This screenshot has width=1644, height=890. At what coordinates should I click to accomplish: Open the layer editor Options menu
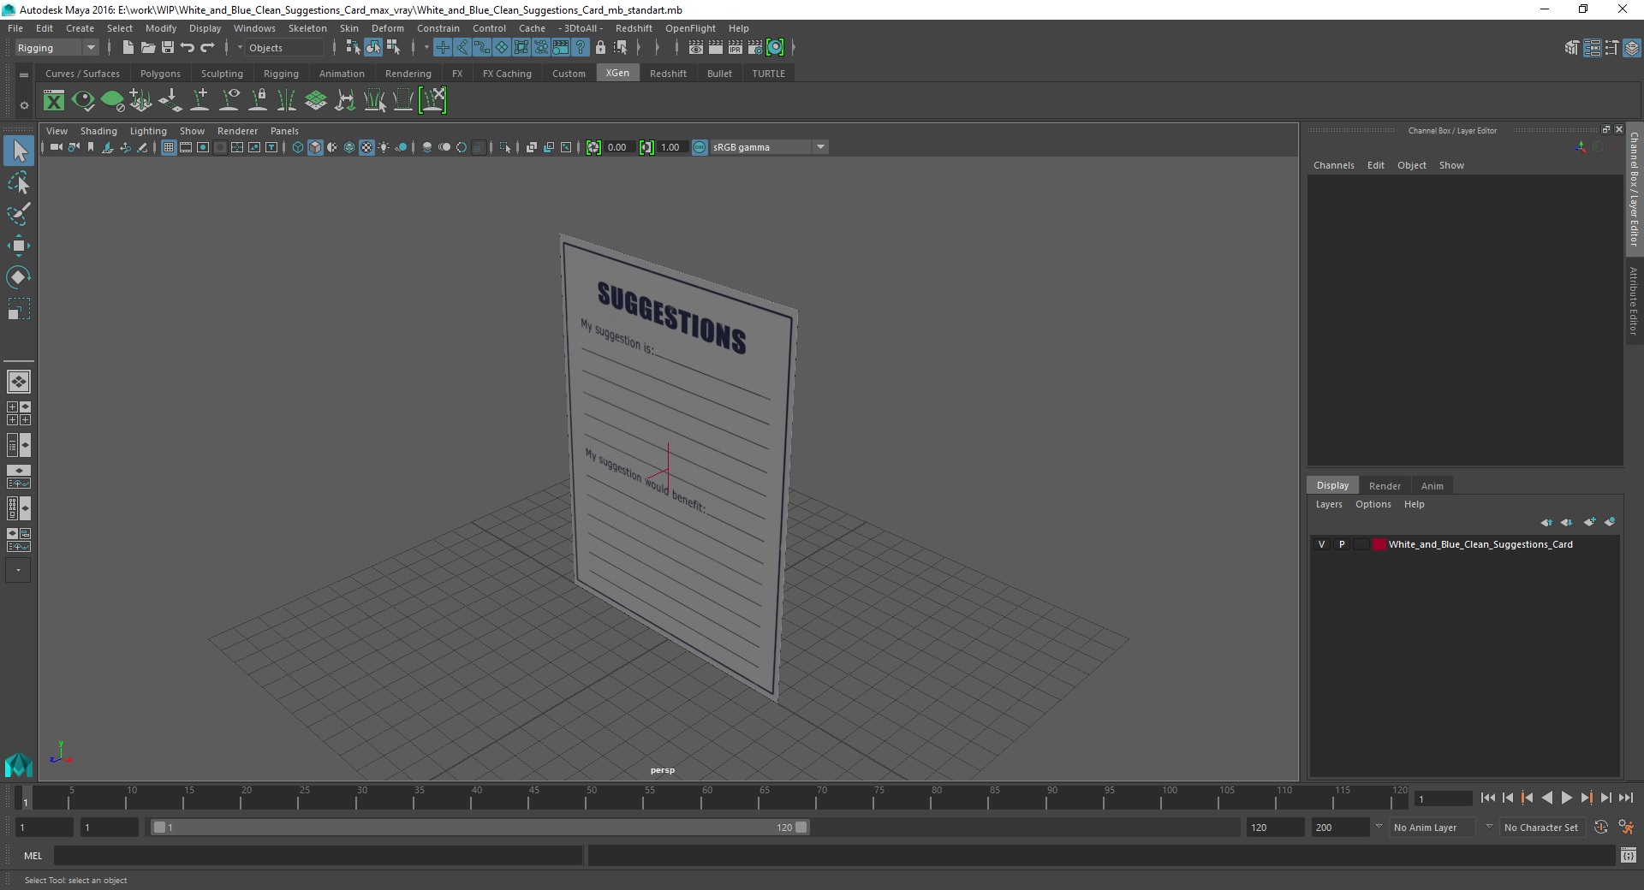[x=1373, y=504]
